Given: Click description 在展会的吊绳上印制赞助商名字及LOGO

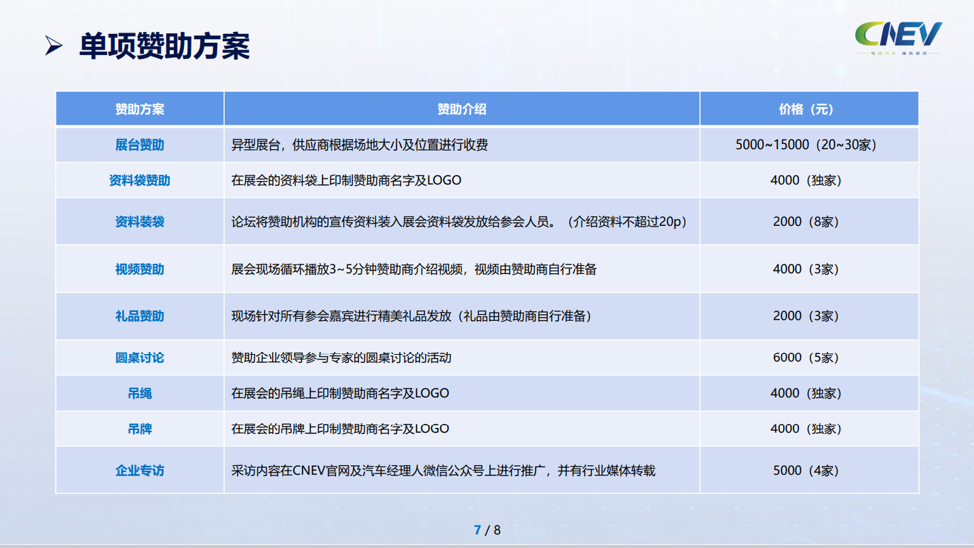Looking at the screenshot, I should (x=340, y=393).
